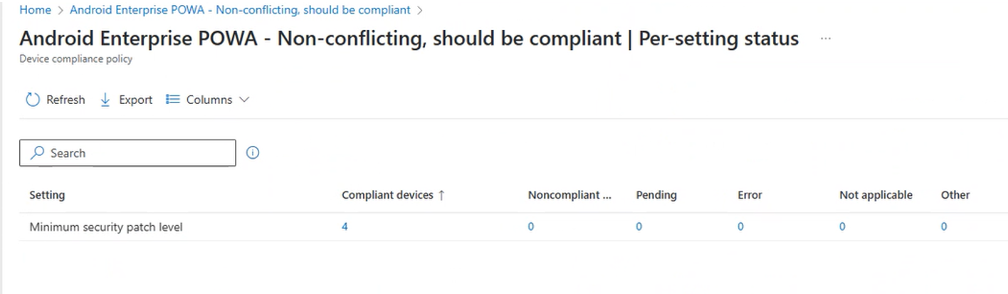Click the search info icon
Screen dimensions: 1008x294
pos(253,152)
